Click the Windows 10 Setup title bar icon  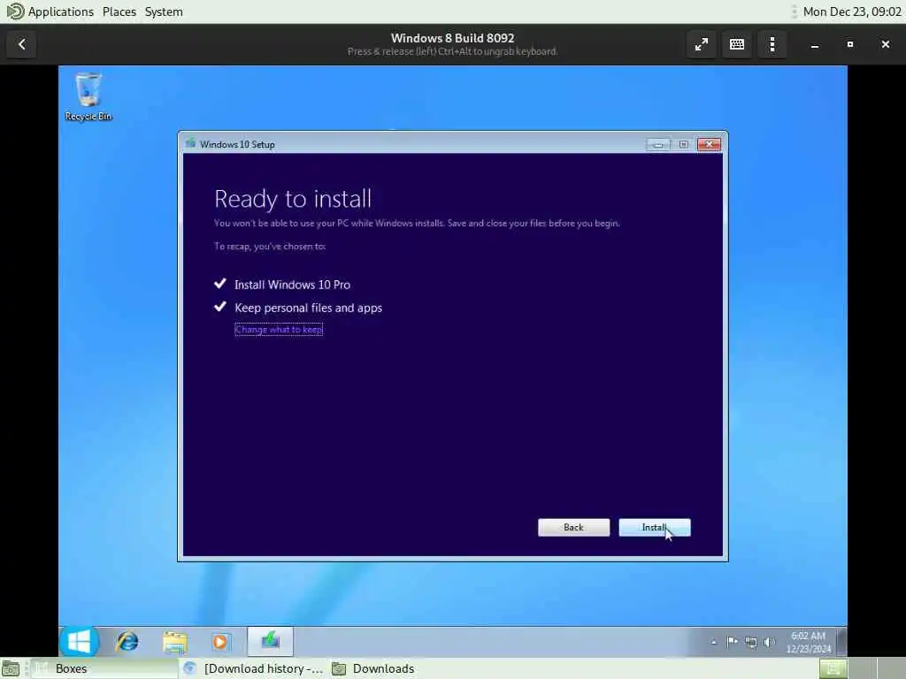point(190,144)
